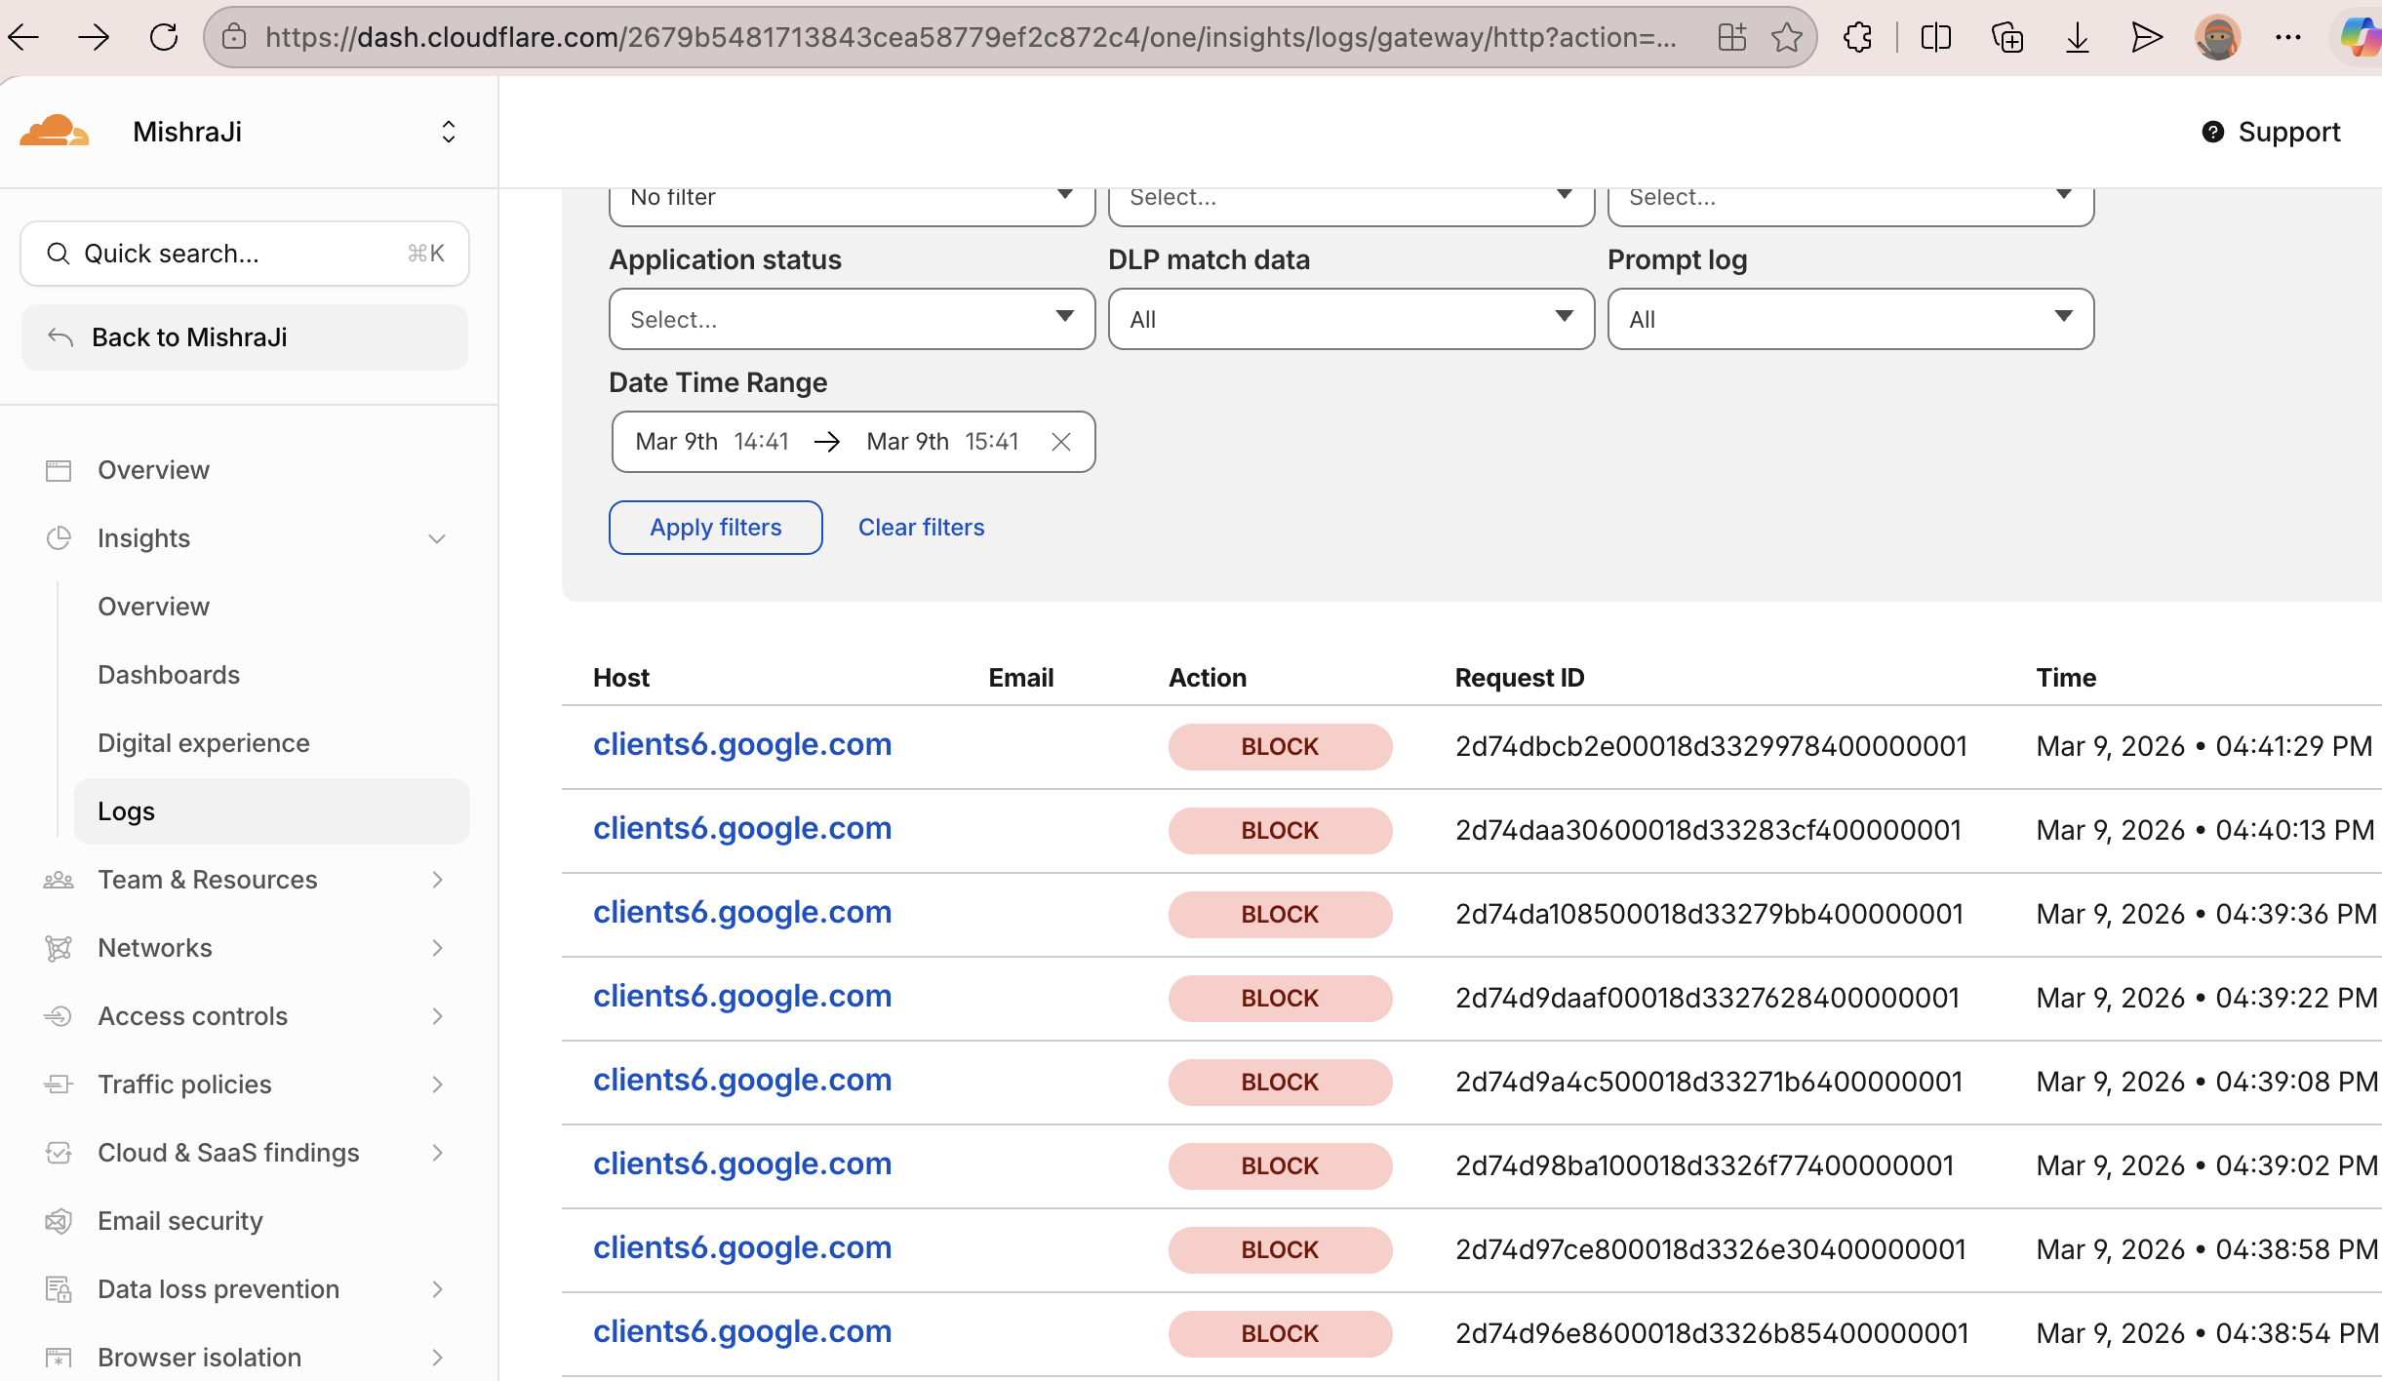The width and height of the screenshot is (2382, 1381).
Task: Clear the Date Time Range with the X
Action: pos(1061,441)
